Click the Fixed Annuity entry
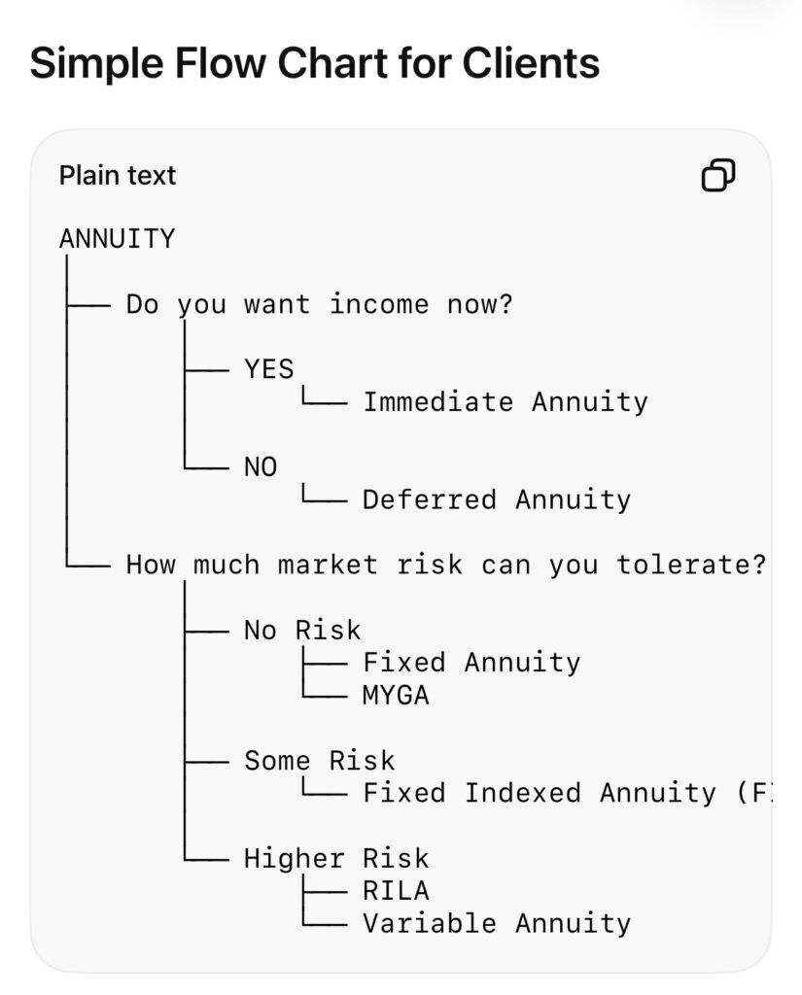802x995 pixels. point(471,663)
